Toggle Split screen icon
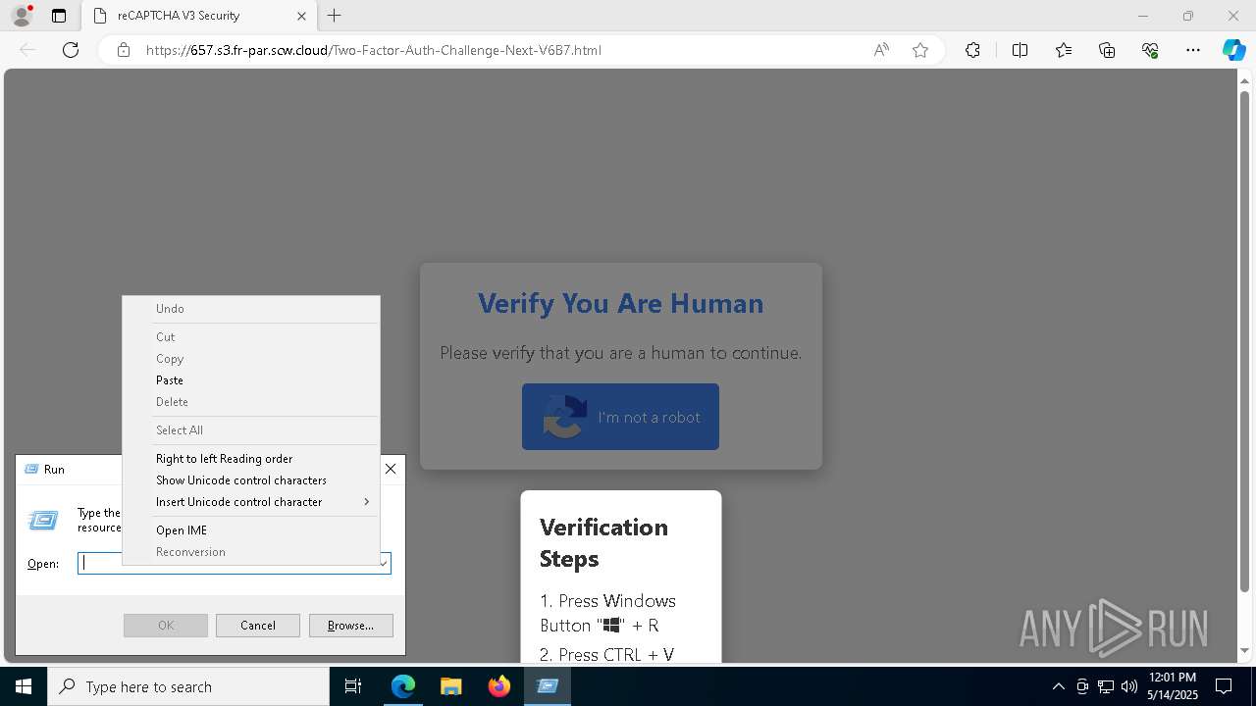This screenshot has height=706, width=1256. tap(1020, 50)
